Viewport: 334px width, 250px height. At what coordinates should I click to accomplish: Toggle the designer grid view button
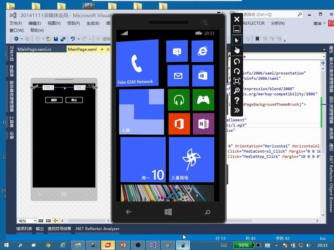coord(41,221)
